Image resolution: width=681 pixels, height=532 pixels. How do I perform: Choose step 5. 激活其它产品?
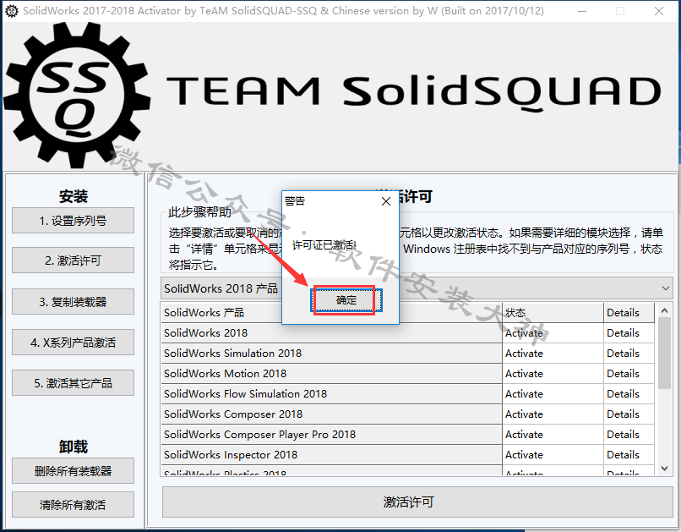point(73,383)
